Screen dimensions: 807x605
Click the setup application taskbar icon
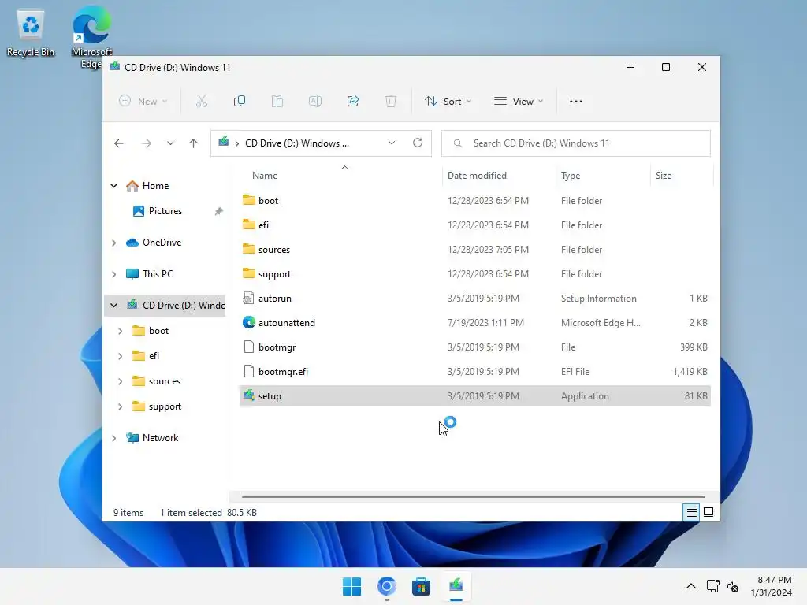tap(456, 586)
